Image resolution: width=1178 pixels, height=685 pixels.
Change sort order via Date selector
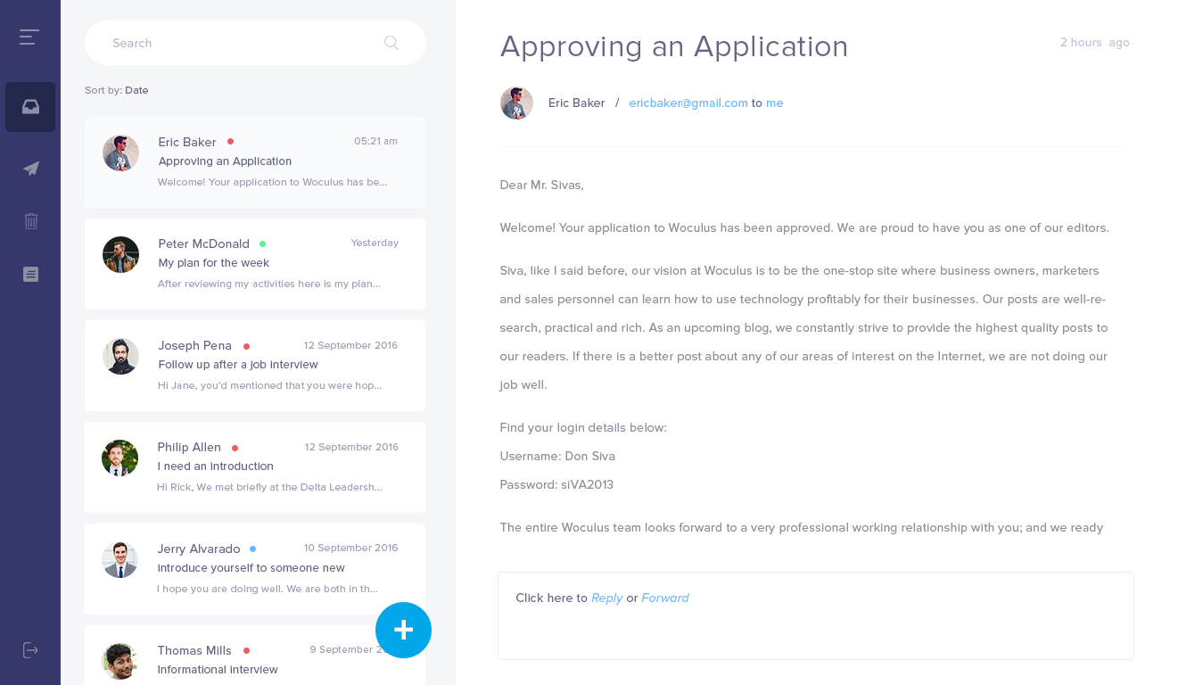click(136, 90)
